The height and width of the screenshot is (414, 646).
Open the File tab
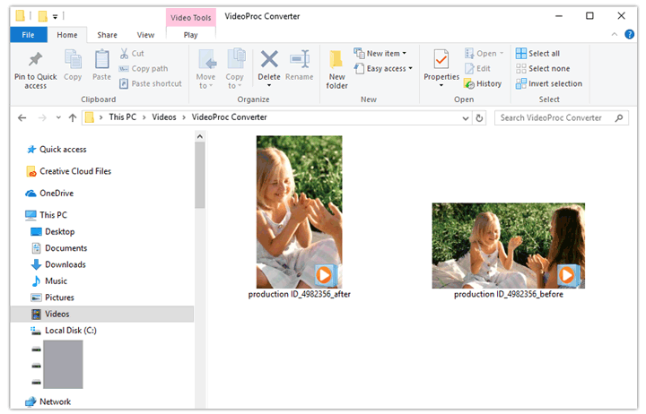click(29, 35)
